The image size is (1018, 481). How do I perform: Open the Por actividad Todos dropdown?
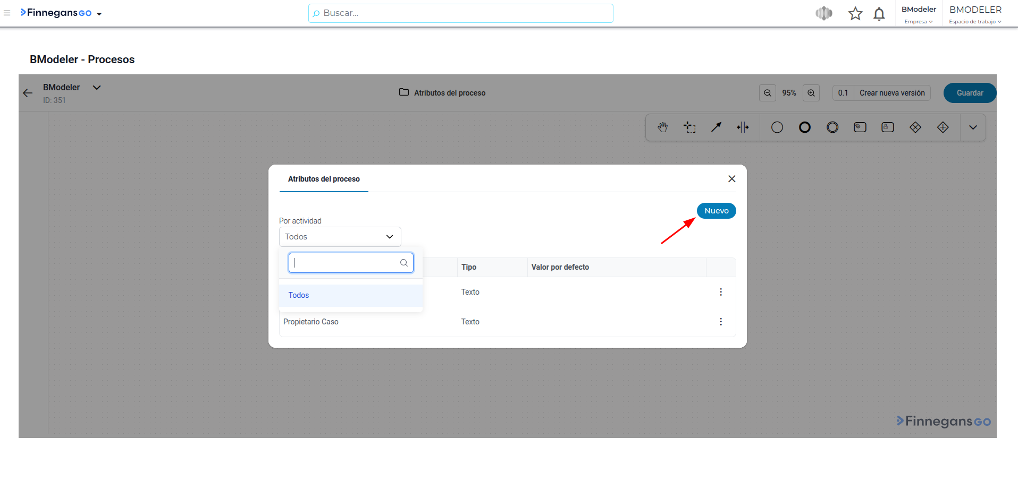[x=340, y=237]
